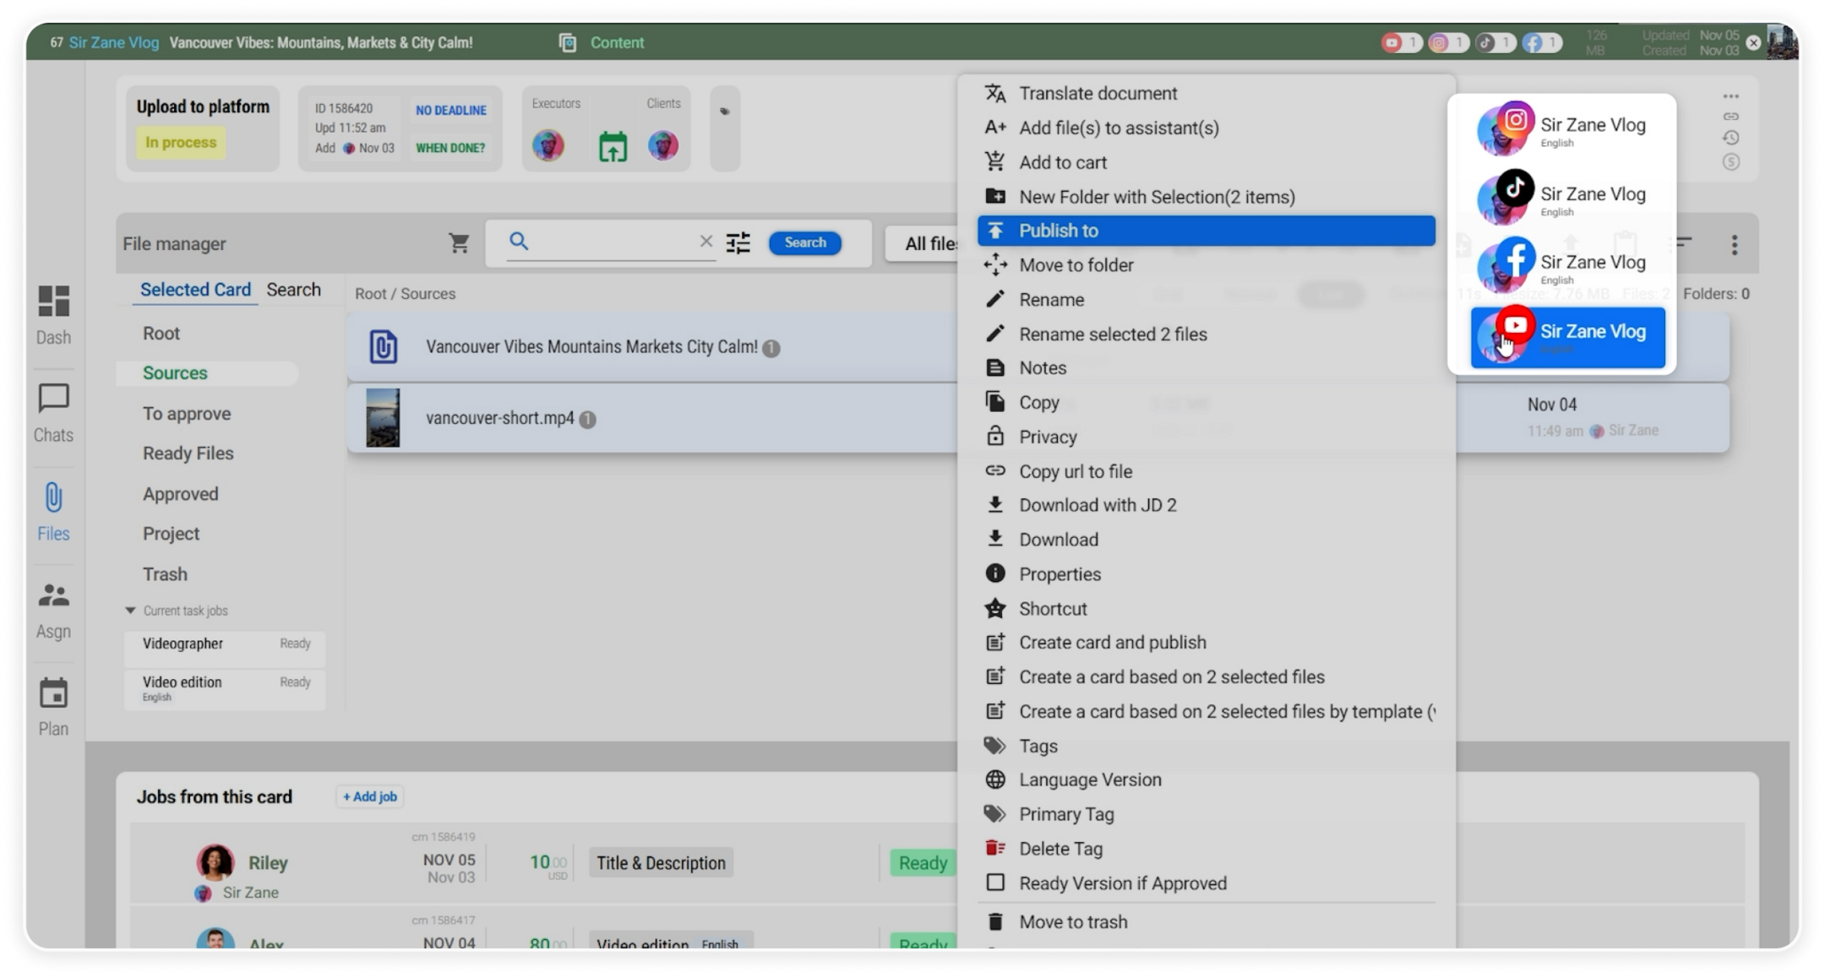Open file manager three-dot menu
The width and height of the screenshot is (1825, 978).
pos(1734,245)
